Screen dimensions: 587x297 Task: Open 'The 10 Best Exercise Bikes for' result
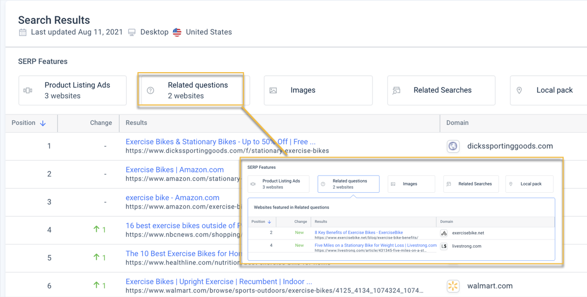pyautogui.click(x=182, y=254)
